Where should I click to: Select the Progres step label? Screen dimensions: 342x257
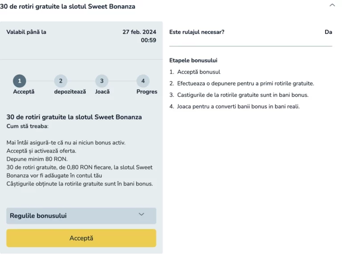click(x=147, y=91)
